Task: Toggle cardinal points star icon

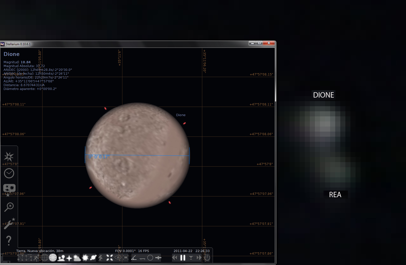Action: 69,258
